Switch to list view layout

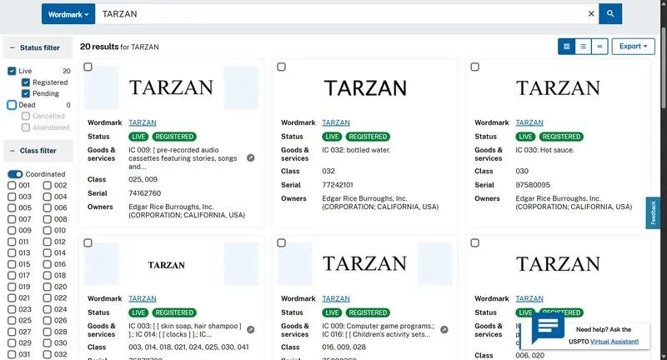tap(583, 47)
